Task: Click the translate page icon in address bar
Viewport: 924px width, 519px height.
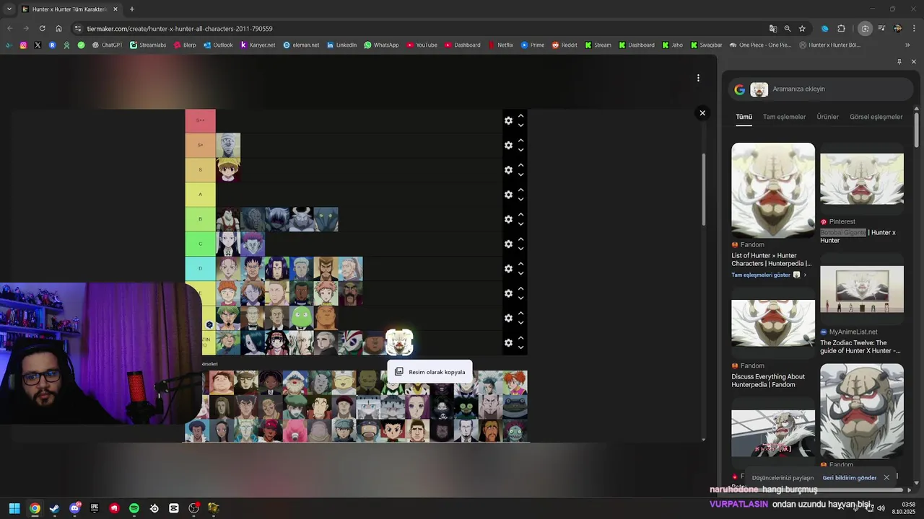Action: click(x=773, y=29)
